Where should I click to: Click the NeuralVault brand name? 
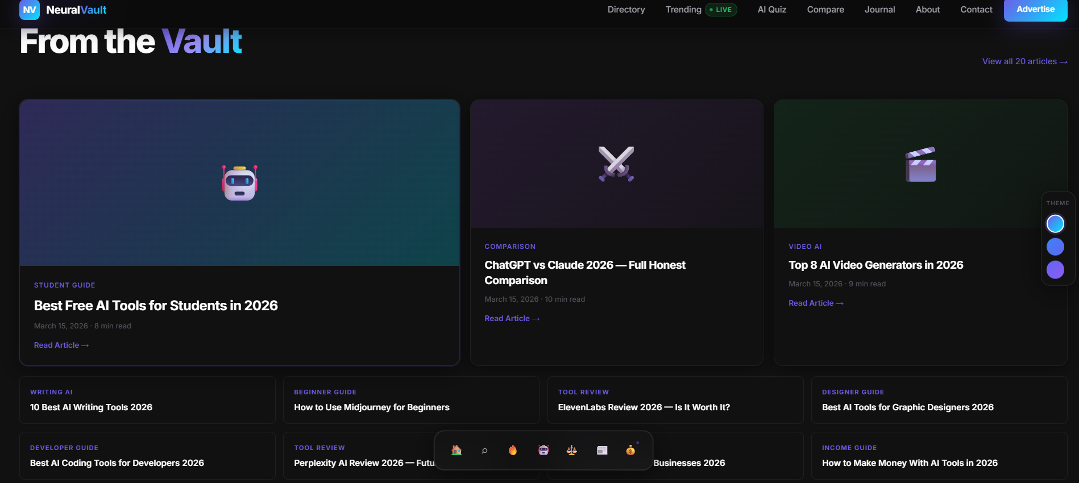pos(76,10)
